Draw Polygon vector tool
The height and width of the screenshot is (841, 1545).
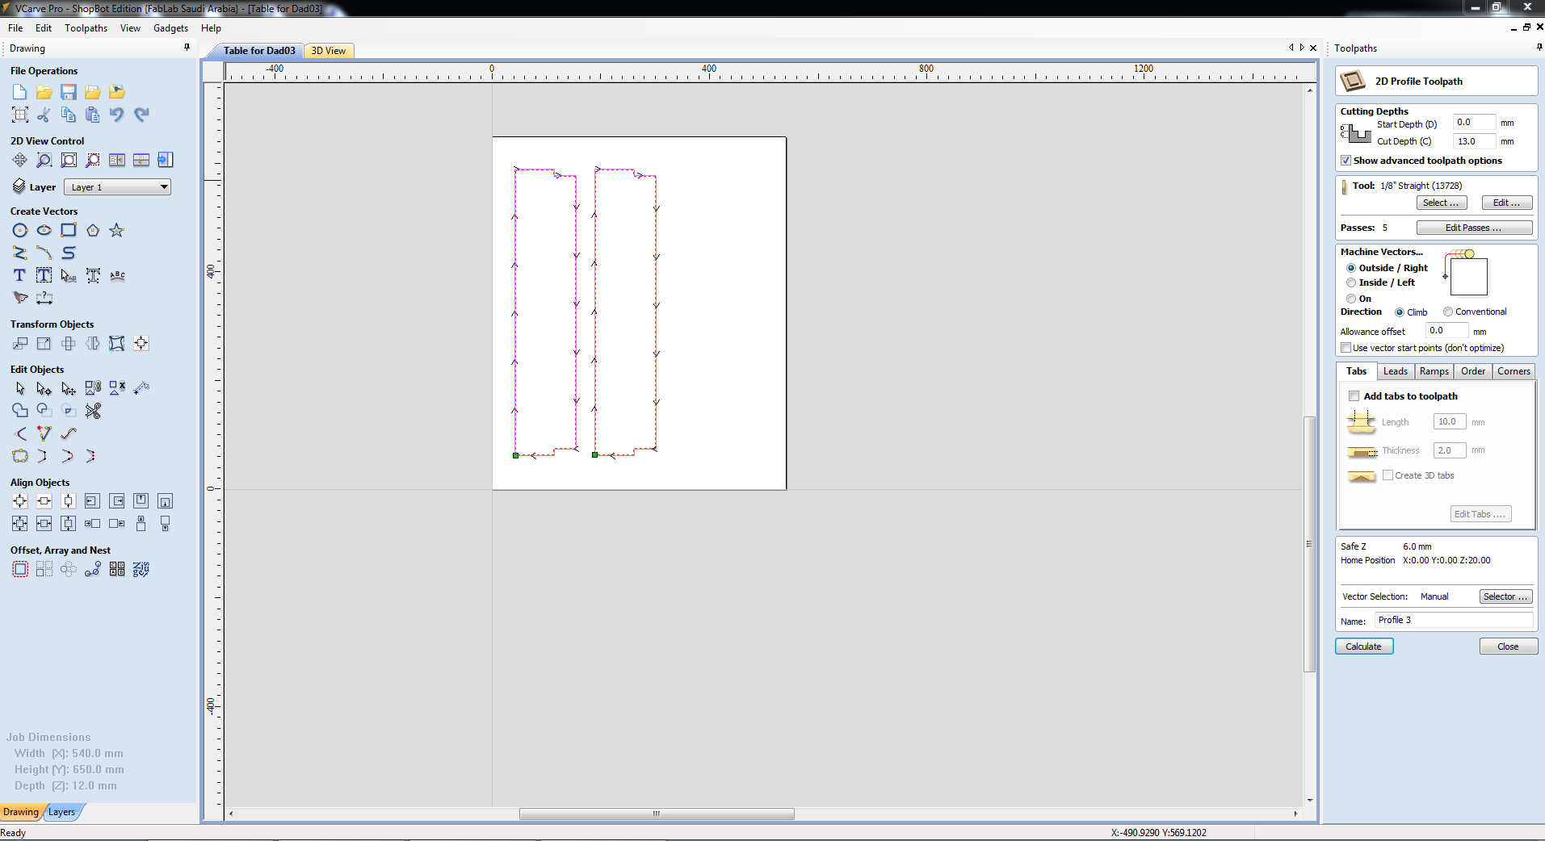(93, 230)
